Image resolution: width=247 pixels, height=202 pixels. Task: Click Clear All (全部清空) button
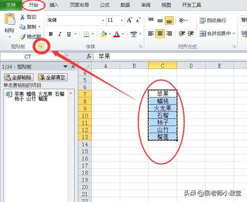[x=53, y=77]
